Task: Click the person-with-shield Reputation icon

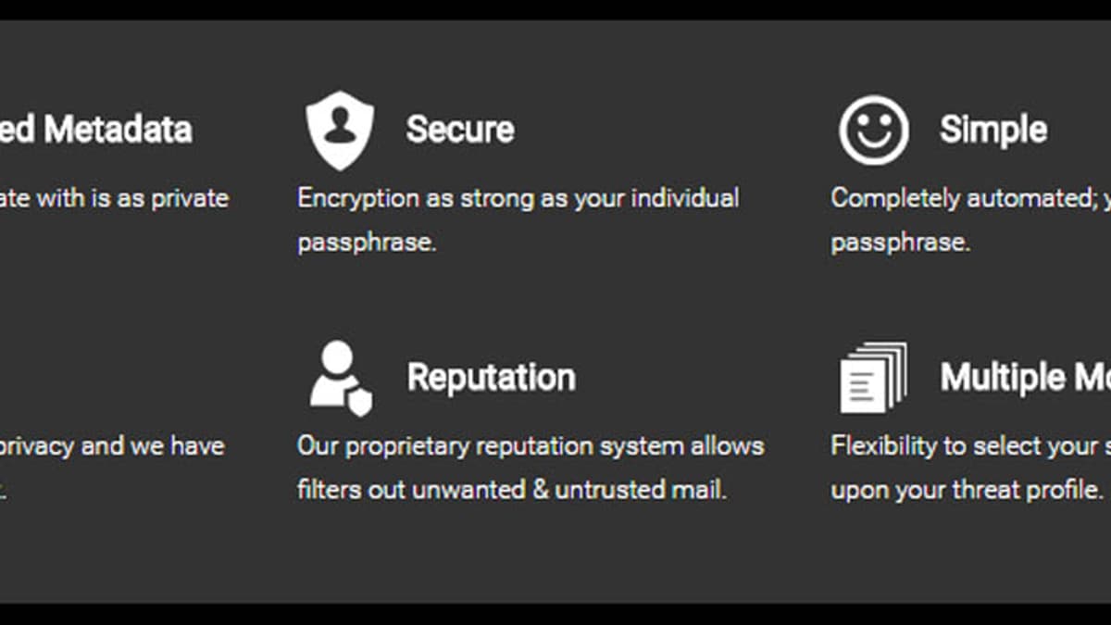Action: 341,378
